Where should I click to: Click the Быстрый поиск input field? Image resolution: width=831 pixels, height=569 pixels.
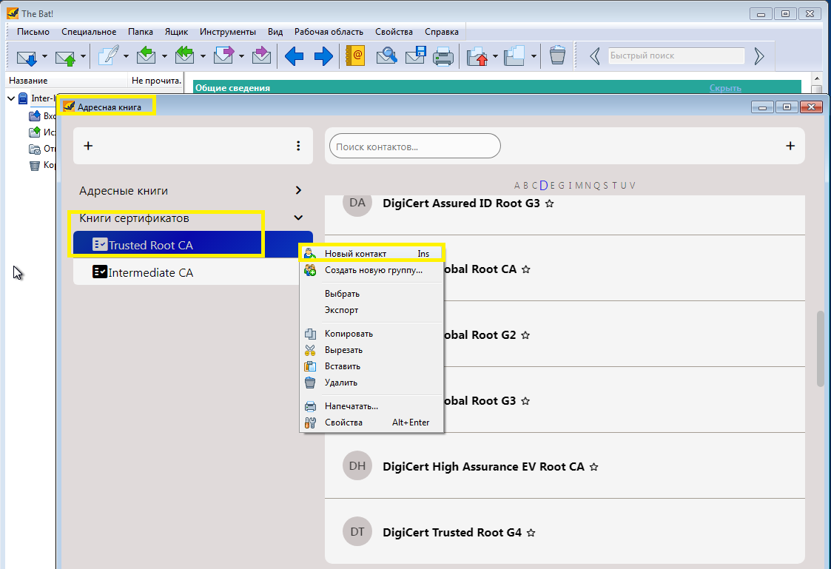coord(676,55)
